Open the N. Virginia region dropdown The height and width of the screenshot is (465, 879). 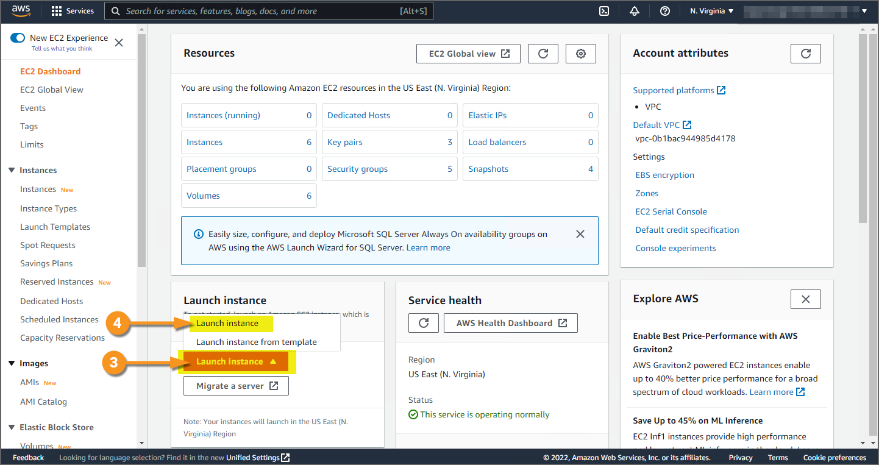click(x=711, y=11)
